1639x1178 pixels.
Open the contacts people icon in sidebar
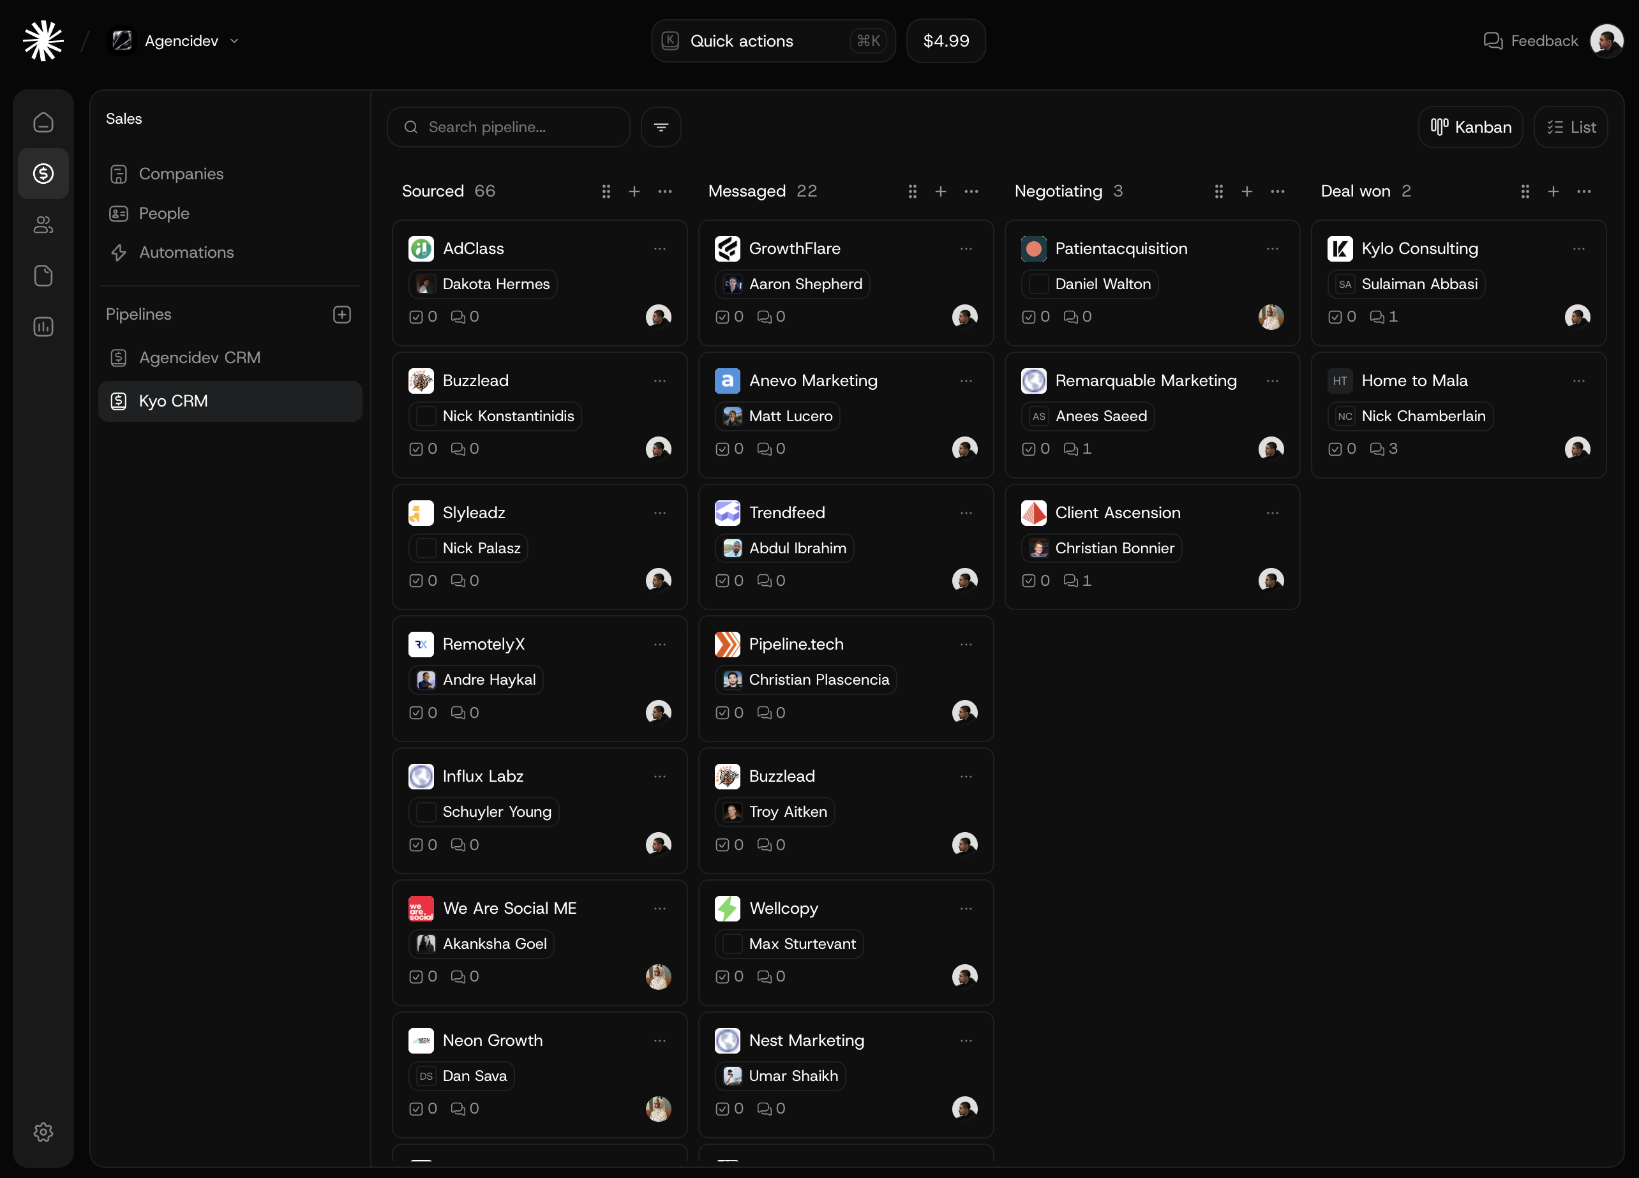[x=43, y=225]
